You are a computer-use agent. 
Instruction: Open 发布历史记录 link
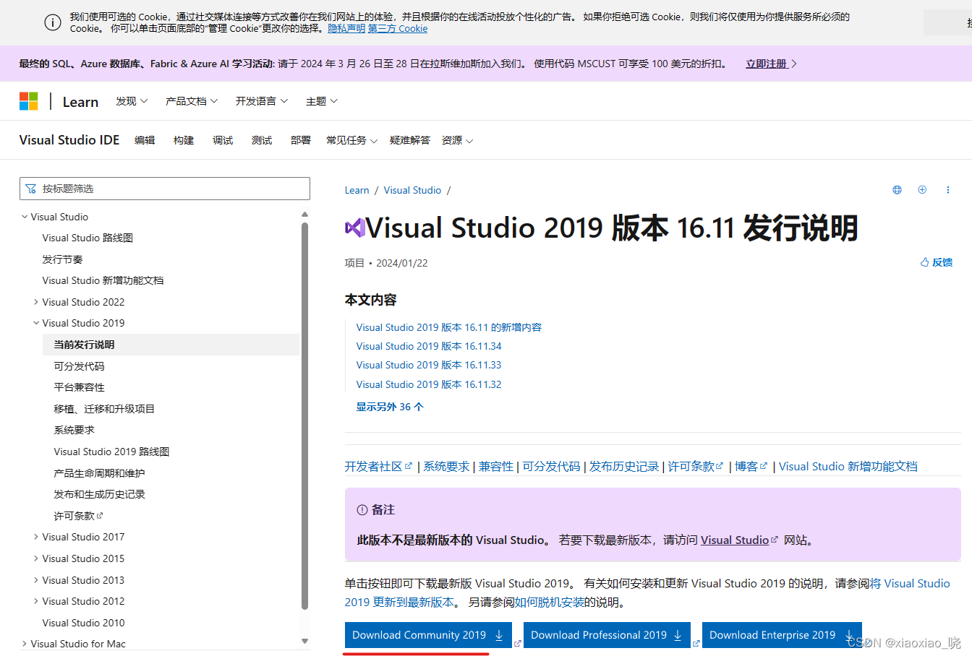coord(624,467)
